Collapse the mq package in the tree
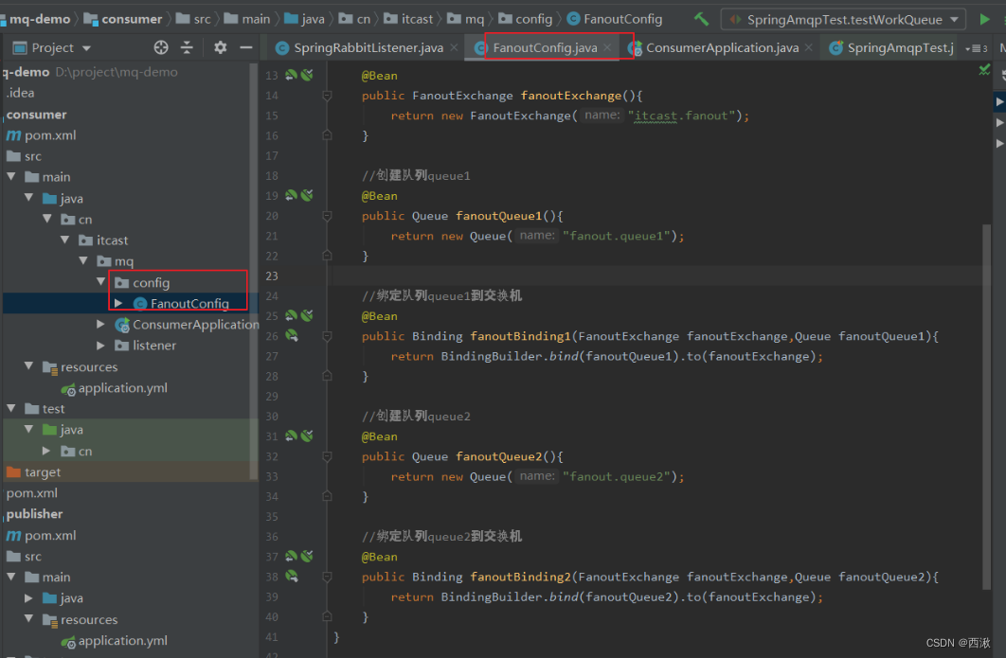Image resolution: width=1006 pixels, height=658 pixels. tap(82, 260)
